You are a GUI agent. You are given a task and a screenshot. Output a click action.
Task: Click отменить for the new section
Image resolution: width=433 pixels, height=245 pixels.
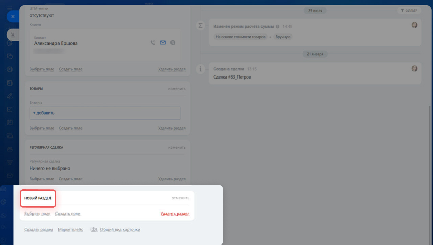180,198
